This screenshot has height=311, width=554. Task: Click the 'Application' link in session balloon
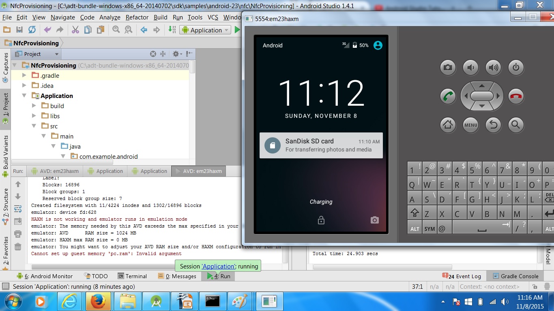(x=219, y=266)
